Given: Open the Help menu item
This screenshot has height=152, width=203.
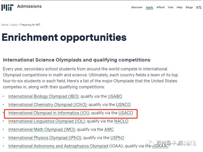Looking at the screenshot, I should pyautogui.click(x=180, y=7).
